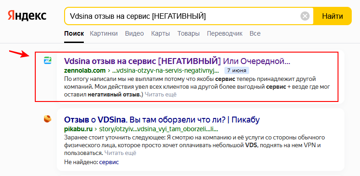Switch to the Видео tab
Screen dimensions: 360x176
coord(134,34)
